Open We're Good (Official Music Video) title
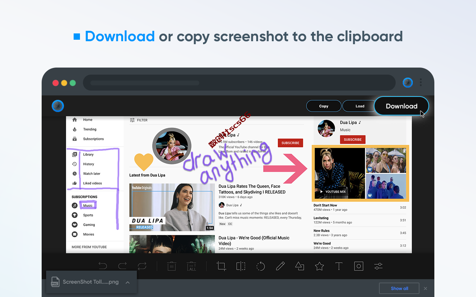Screen dimensions: 476x297 [254, 241]
